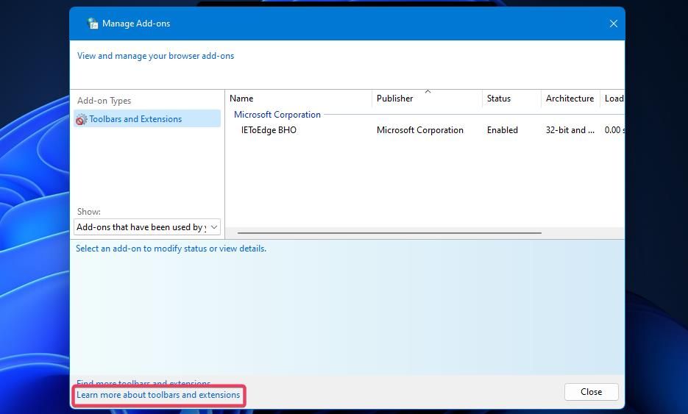Select the IEToEdge BHO add-on row
This screenshot has width=688, height=414.
[425, 130]
